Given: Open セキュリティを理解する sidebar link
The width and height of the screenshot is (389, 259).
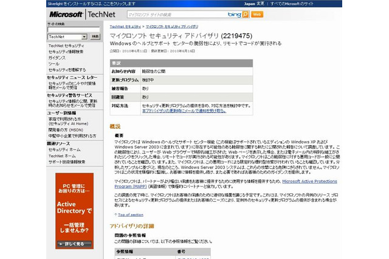Looking at the screenshot, I should click(x=67, y=70).
